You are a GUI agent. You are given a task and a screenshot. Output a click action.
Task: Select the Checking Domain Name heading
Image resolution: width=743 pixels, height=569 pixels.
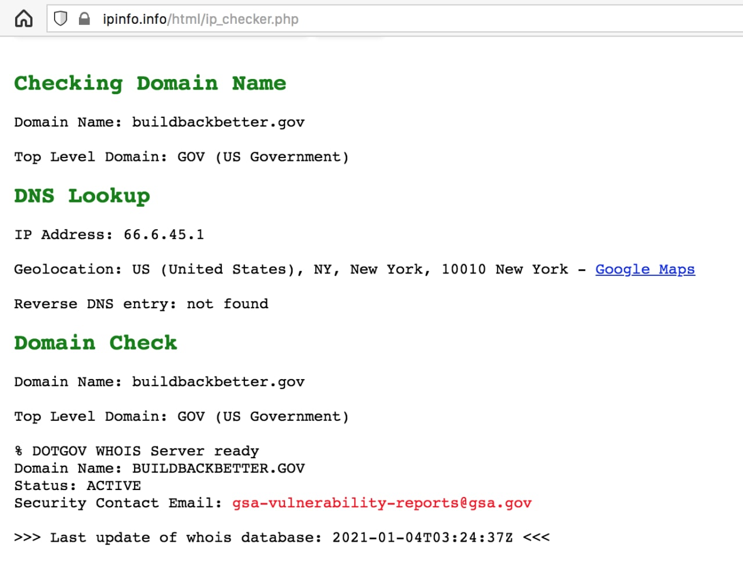(150, 83)
